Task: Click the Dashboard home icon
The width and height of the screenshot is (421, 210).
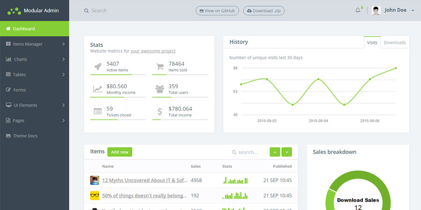Action: [x=8, y=28]
